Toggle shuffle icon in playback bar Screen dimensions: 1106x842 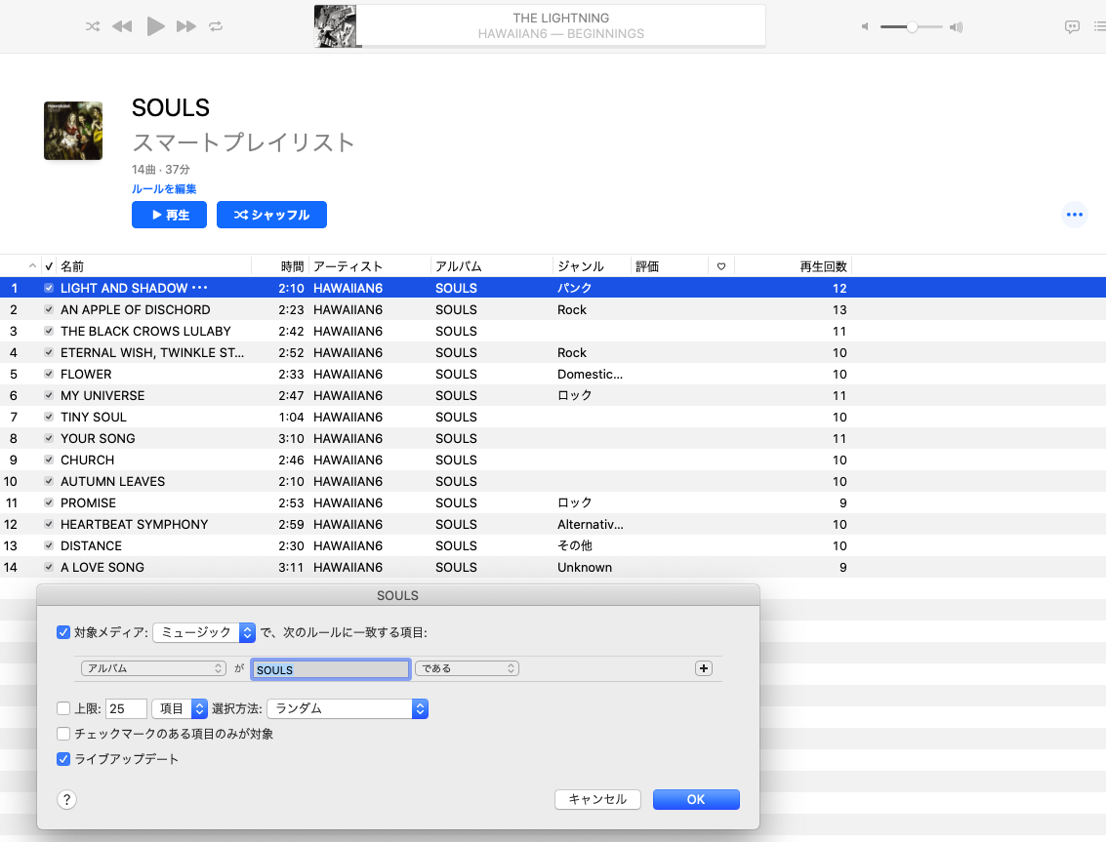93,26
